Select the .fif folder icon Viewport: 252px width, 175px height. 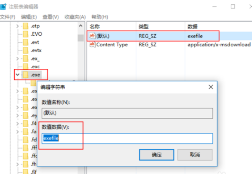click(26, 171)
